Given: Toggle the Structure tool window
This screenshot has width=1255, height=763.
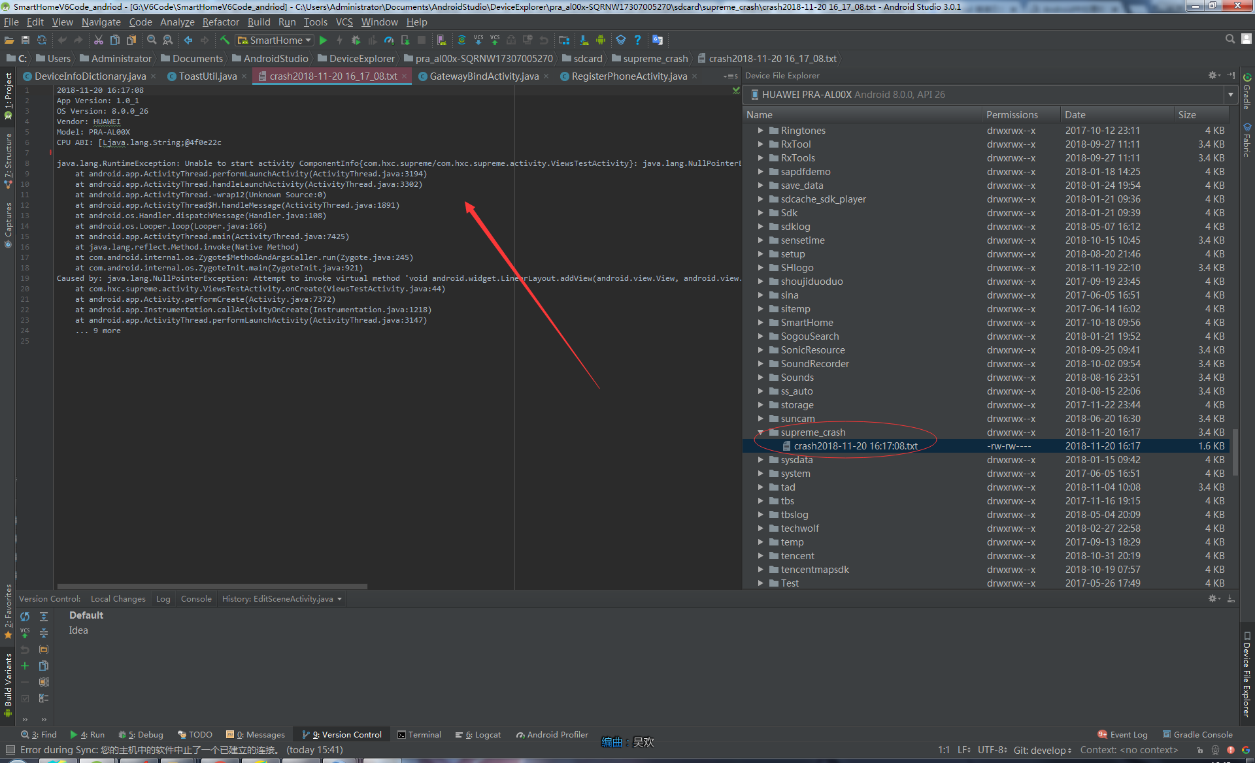Looking at the screenshot, I should click(x=8, y=161).
